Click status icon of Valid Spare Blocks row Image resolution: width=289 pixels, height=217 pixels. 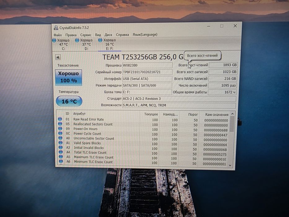(x=60, y=143)
